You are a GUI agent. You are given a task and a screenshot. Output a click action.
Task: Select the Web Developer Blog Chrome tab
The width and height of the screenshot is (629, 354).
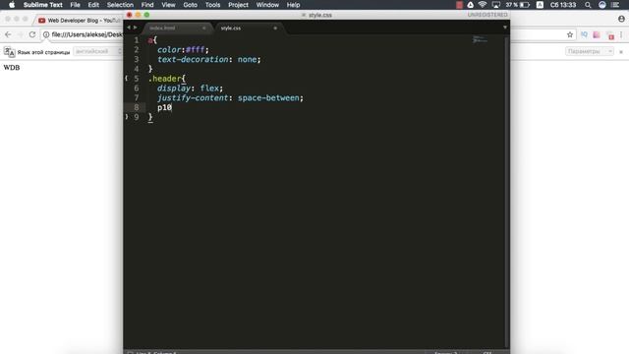(80, 20)
